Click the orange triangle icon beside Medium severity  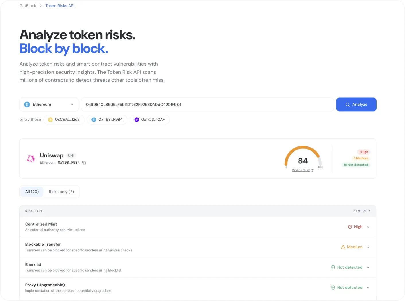tap(343, 247)
